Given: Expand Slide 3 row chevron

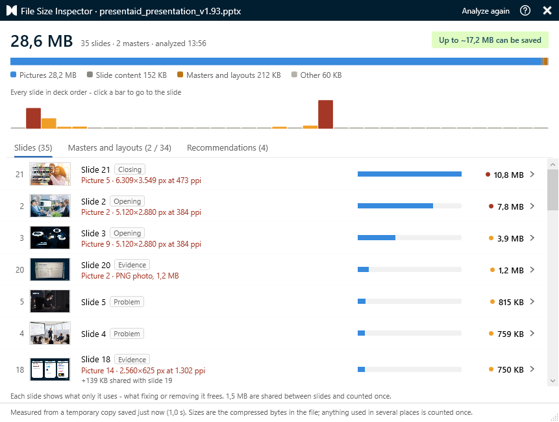Looking at the screenshot, I should tap(532, 238).
